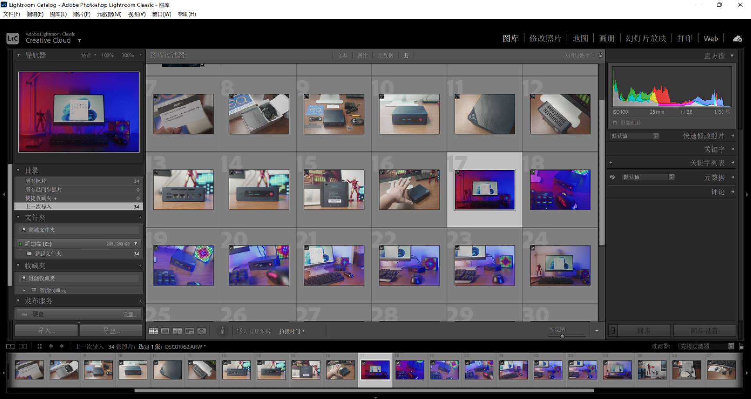
Task: Switch to loupe view in toolbar
Action: [165, 331]
